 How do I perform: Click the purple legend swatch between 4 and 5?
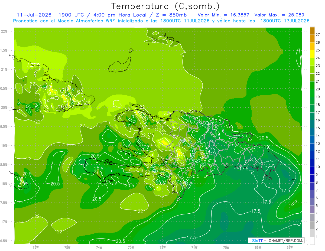(x=312, y=210)
